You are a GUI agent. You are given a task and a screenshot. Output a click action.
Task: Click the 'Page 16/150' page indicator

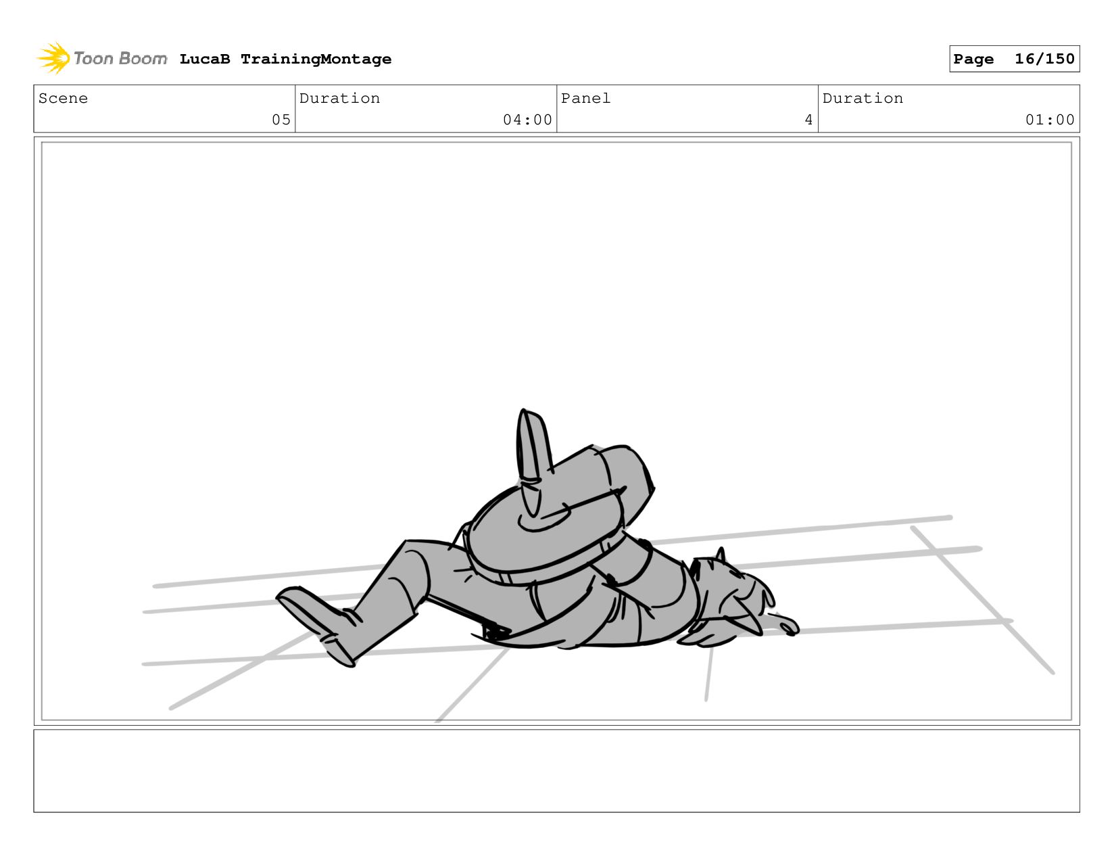point(1014,59)
